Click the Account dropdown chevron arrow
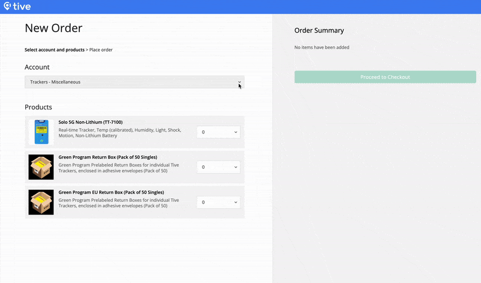 tap(239, 82)
